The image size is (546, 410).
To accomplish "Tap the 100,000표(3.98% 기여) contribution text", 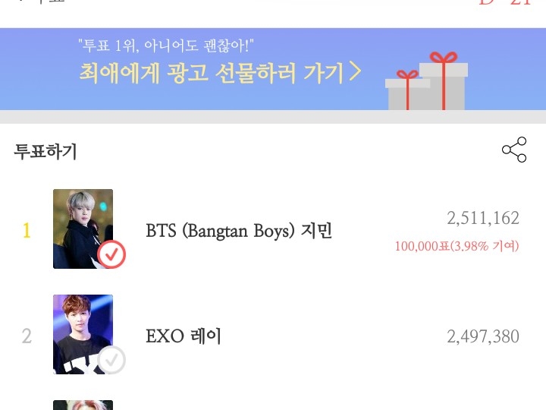I will click(x=457, y=246).
